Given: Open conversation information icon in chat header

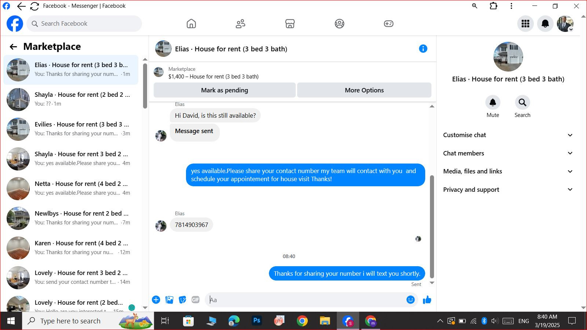Looking at the screenshot, I should tap(423, 49).
